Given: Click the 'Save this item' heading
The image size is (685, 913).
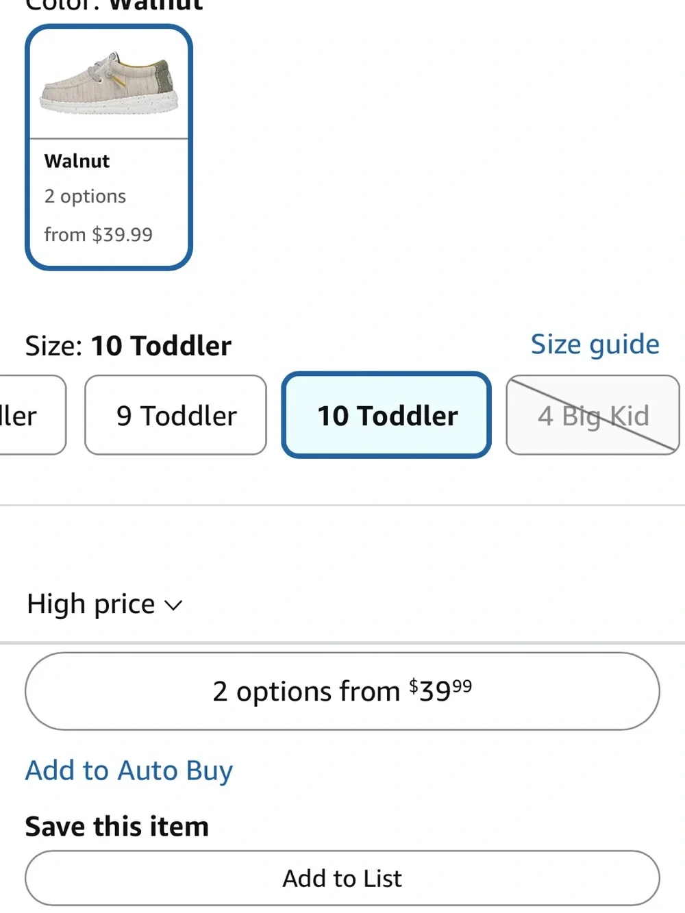Looking at the screenshot, I should tap(116, 827).
